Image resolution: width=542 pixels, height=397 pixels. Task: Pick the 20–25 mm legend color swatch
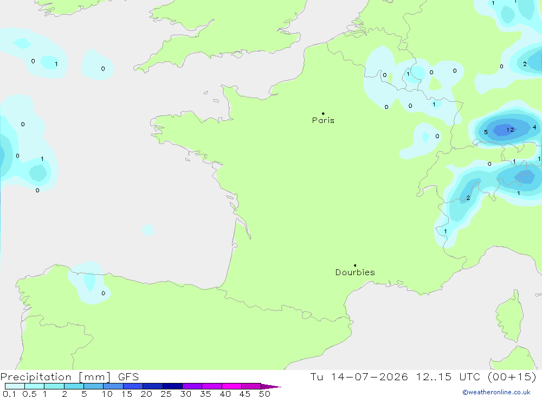152,386
